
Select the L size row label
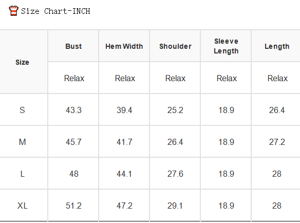[23, 174]
